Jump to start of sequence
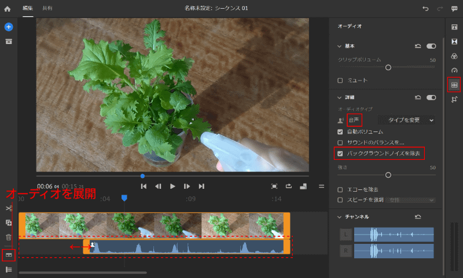The height and width of the screenshot is (278, 463). point(144,186)
